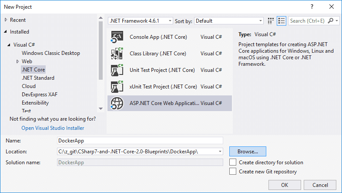Click the ASP.NET Core Web Application globe icon

pos(117,103)
